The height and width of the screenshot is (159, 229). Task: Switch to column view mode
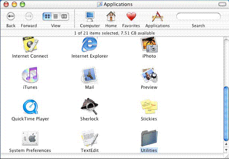coord(64,16)
